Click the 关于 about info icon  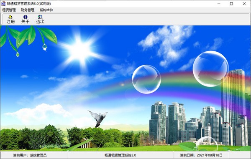coord(25,17)
